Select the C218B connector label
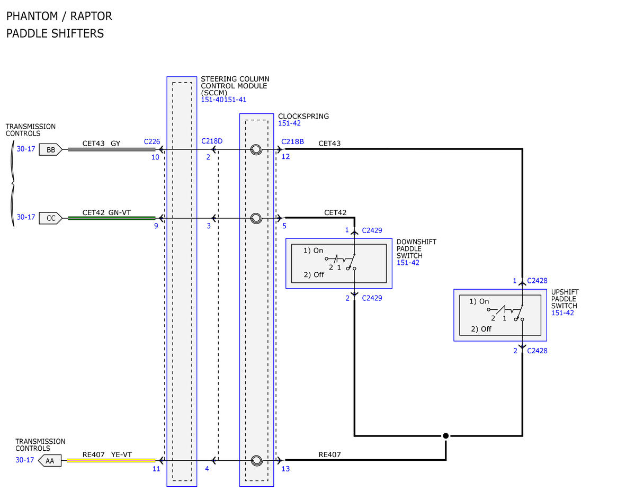The width and height of the screenshot is (635, 491). point(292,141)
